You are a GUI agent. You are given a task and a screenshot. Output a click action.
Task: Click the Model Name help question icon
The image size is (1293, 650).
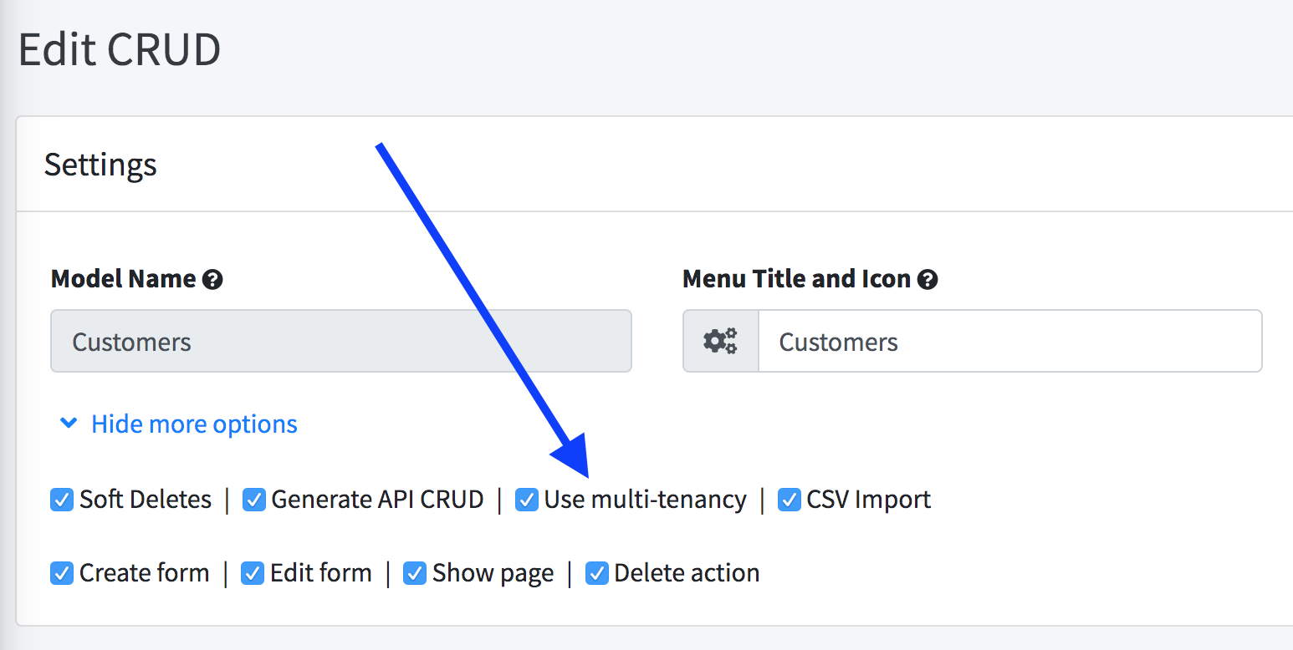tap(212, 279)
